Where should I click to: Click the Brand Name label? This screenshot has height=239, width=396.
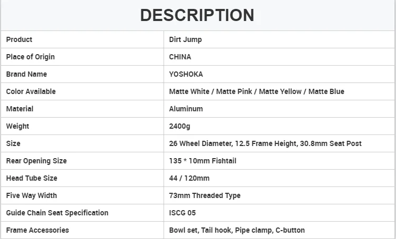(26, 74)
